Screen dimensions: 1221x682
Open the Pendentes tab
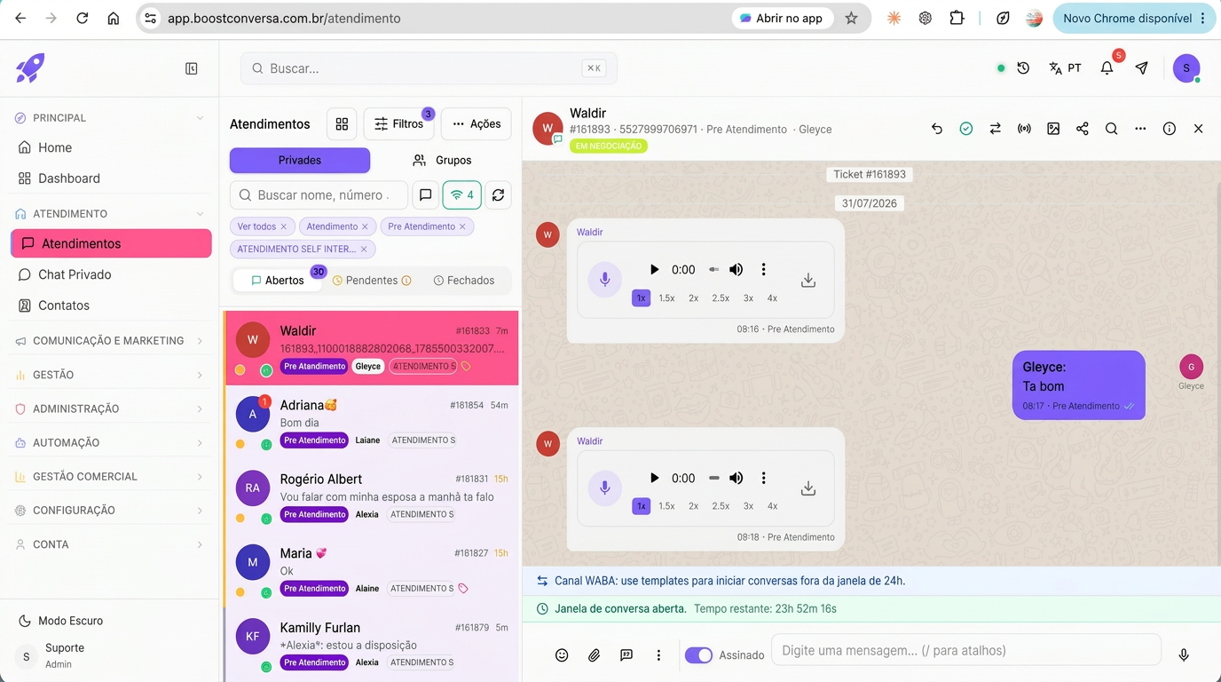tap(372, 281)
